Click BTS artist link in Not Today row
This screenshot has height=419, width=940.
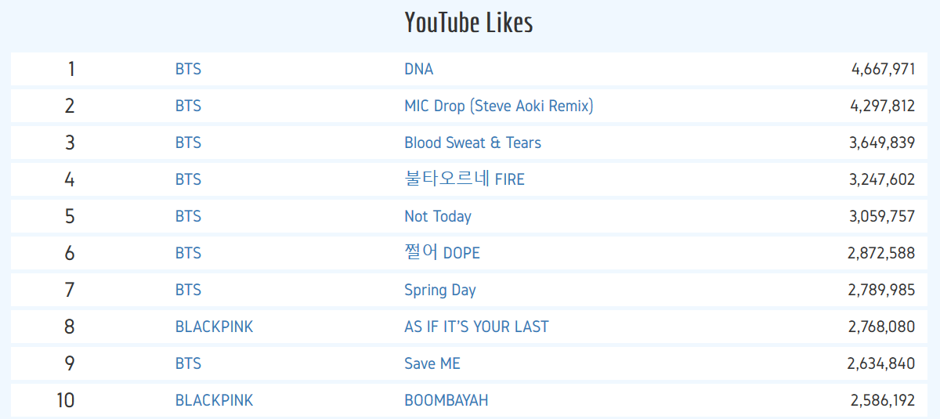click(x=188, y=216)
